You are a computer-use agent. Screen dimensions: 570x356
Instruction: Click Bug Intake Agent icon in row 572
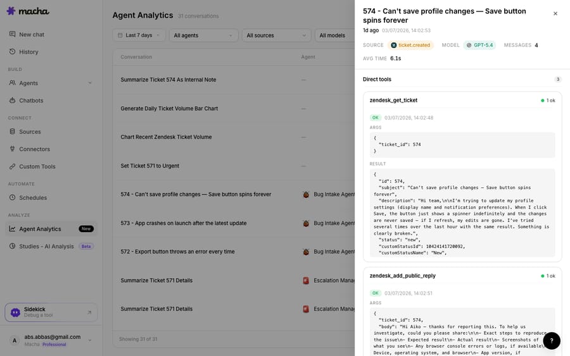pyautogui.click(x=306, y=252)
